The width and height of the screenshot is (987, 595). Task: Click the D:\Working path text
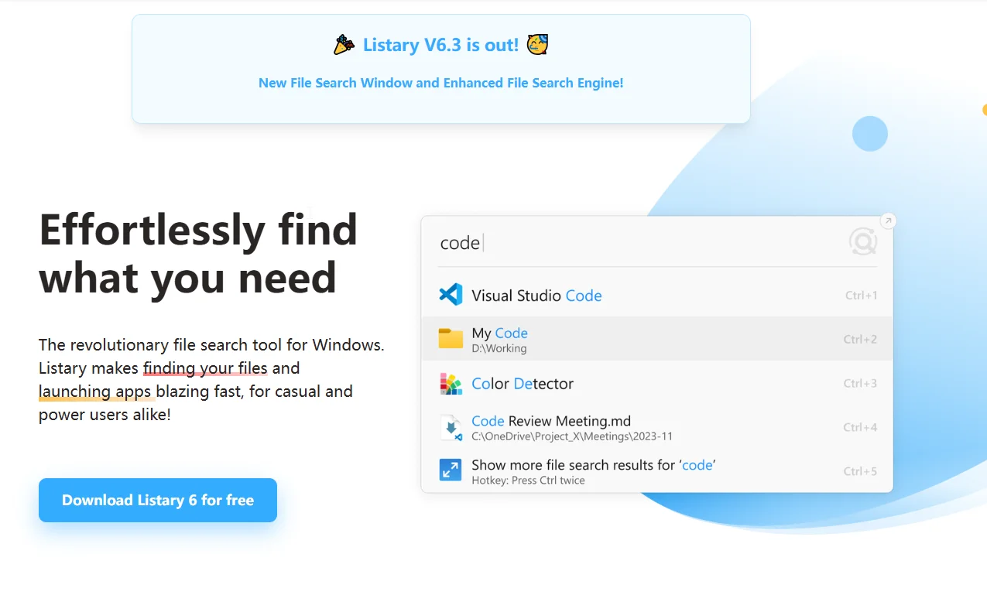pos(499,349)
